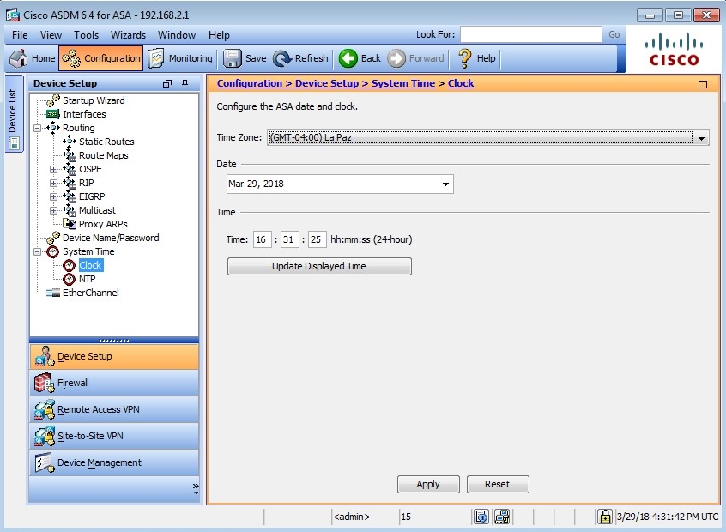The height and width of the screenshot is (532, 726).
Task: Click the status bar lock icon
Action: coord(605,517)
